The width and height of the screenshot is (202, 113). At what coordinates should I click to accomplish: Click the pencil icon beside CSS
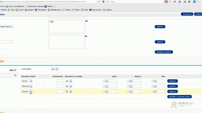[9, 10]
